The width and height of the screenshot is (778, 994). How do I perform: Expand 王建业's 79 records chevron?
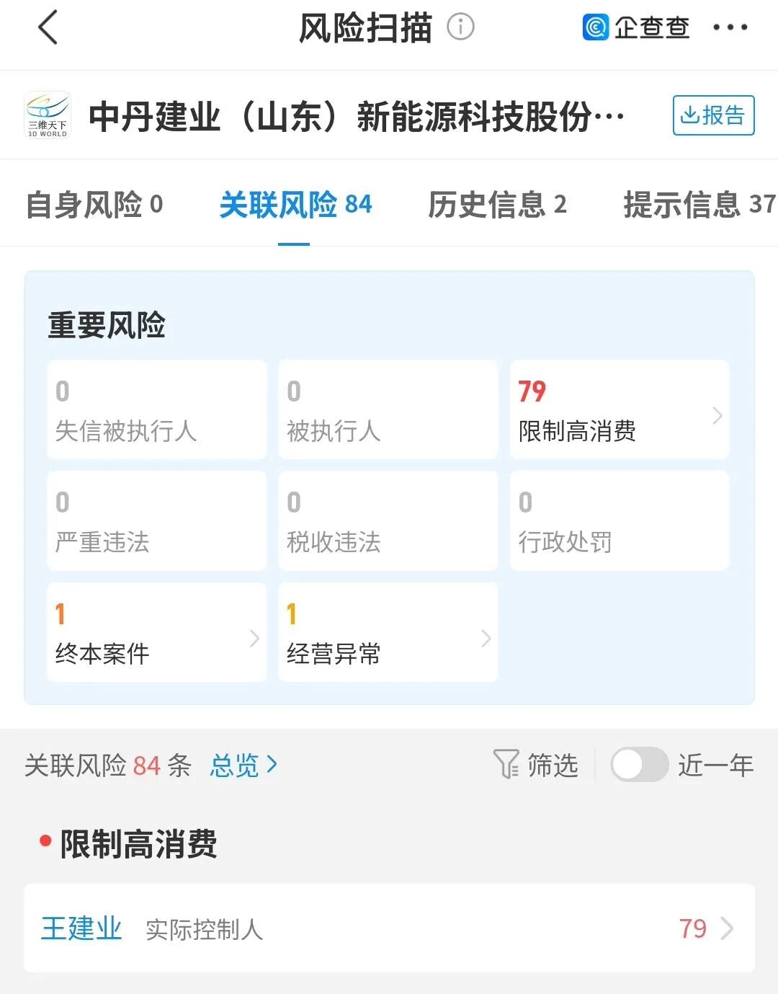[727, 928]
